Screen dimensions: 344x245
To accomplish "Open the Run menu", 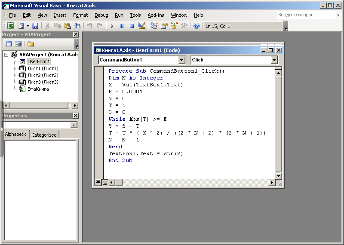I will point(119,15).
